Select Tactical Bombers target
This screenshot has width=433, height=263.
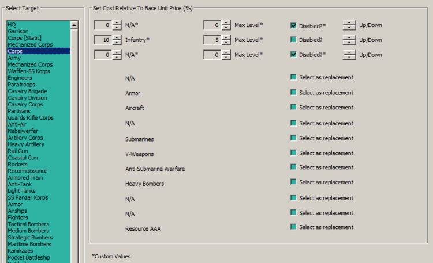pyautogui.click(x=30, y=224)
